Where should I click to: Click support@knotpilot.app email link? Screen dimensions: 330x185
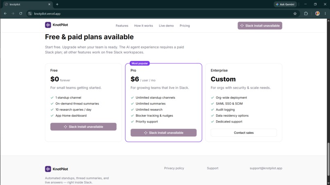pos(266,168)
